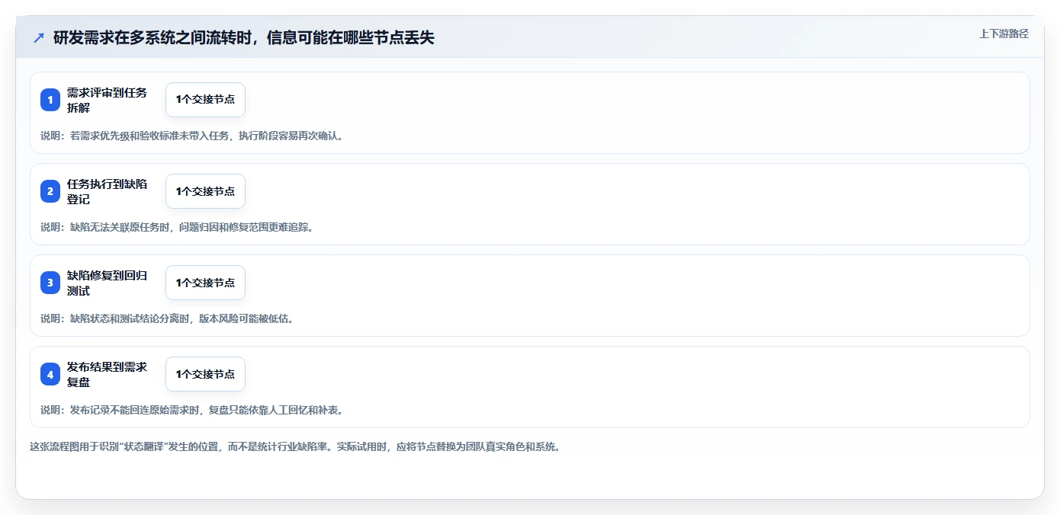1060x515 pixels.
Task: Click step number 4 badge
Action: coord(50,374)
